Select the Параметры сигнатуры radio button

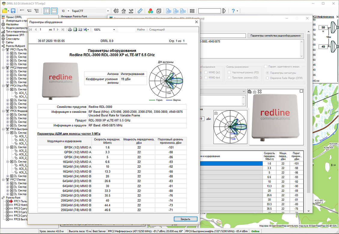[x=267, y=73]
